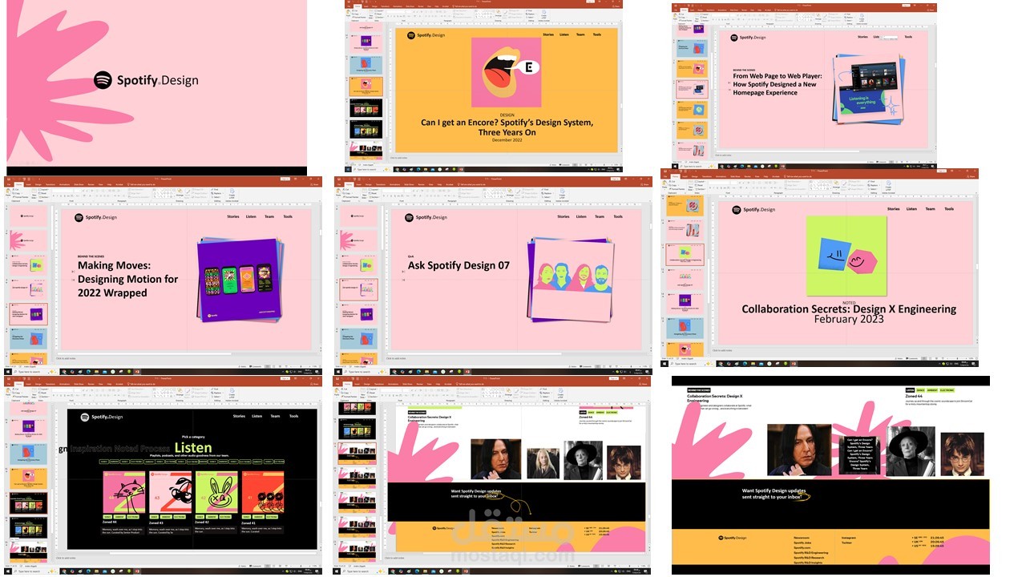Screen dimensions: 1026x577
Task: Click four faces image on Ask Spotify slide
Action: (x=571, y=280)
